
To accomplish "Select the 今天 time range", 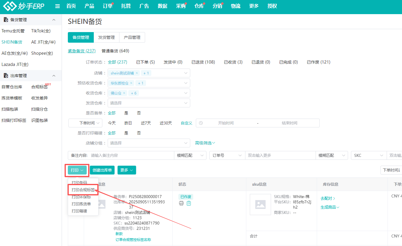I will point(112,123).
